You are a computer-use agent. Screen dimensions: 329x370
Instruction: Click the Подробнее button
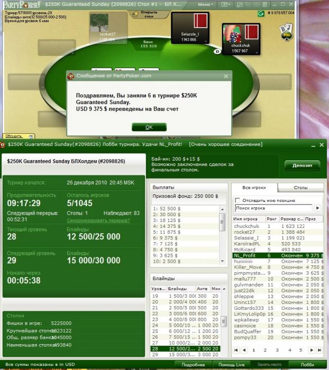pyautogui.click(x=194, y=365)
